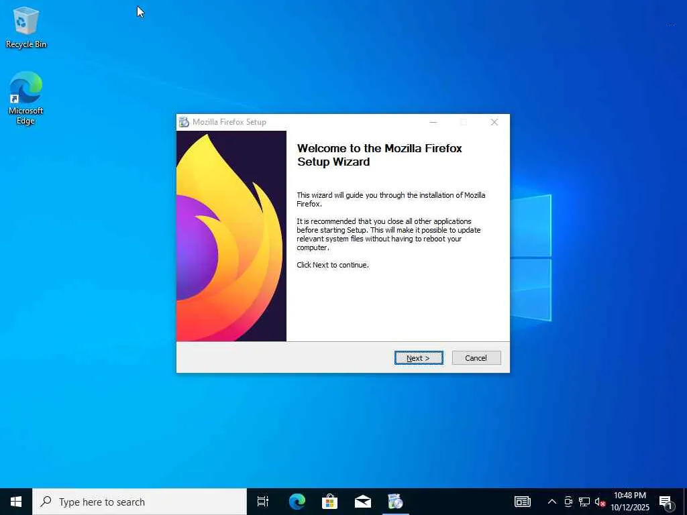Cancel the Mozilla Firefox Setup wizard
The width and height of the screenshot is (687, 515).
[x=476, y=358]
